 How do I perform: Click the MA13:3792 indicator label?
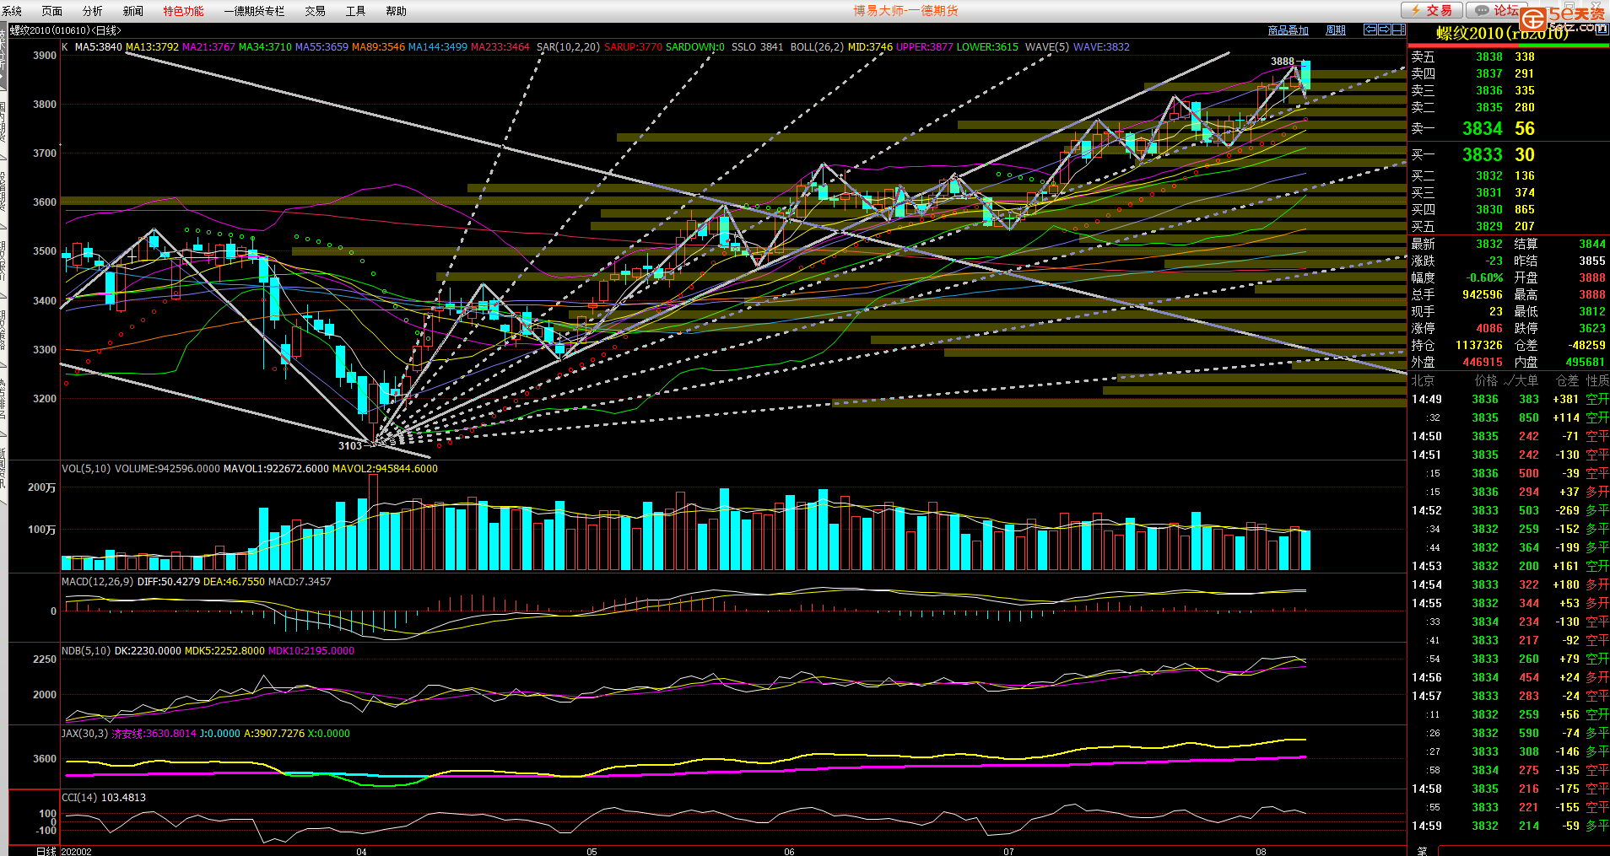click(152, 47)
